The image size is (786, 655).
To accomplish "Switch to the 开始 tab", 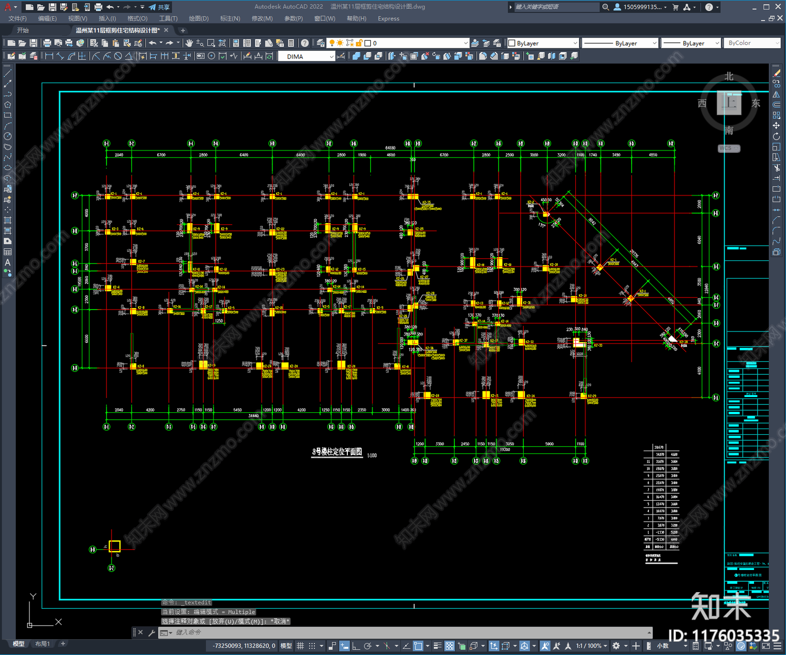I will coord(23,30).
